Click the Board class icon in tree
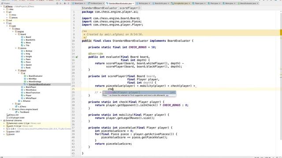This screenshot has width=282, height=158. point(22,37)
